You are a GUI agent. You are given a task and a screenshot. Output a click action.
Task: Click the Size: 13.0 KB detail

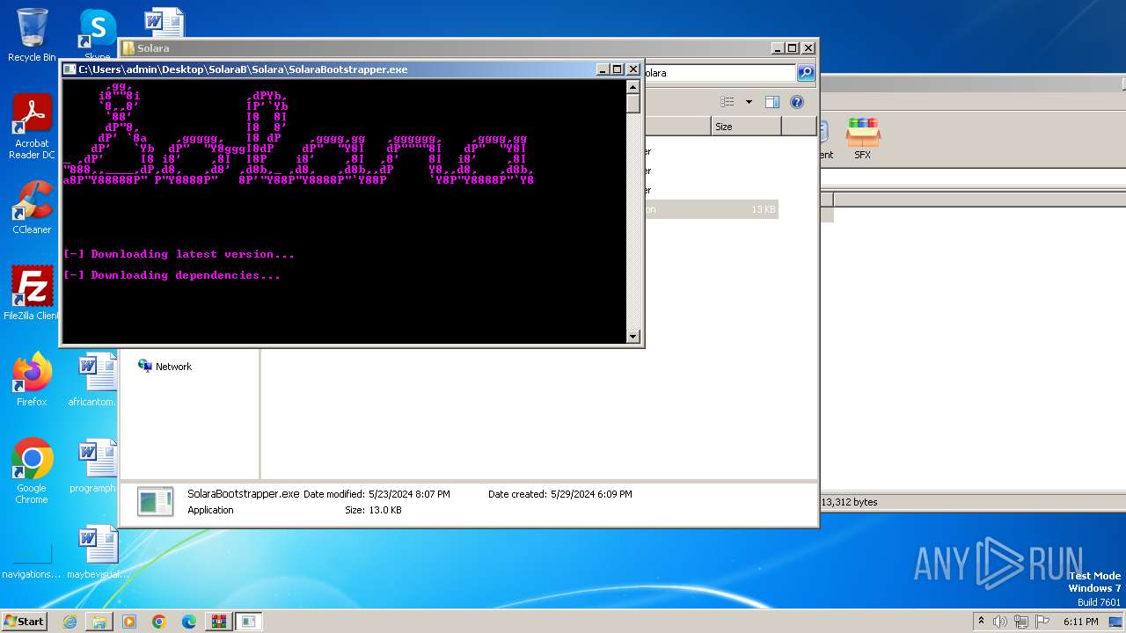click(x=373, y=510)
